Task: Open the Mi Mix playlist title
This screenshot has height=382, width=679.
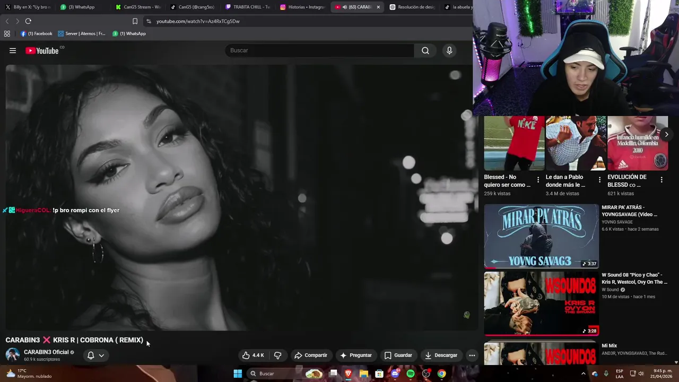Action: (609, 346)
